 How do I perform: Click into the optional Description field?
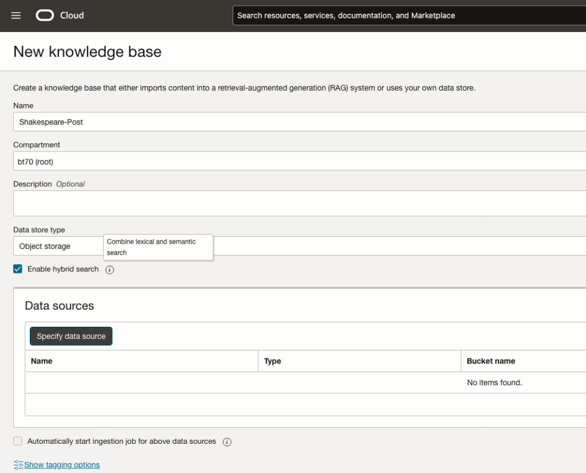pyautogui.click(x=298, y=204)
